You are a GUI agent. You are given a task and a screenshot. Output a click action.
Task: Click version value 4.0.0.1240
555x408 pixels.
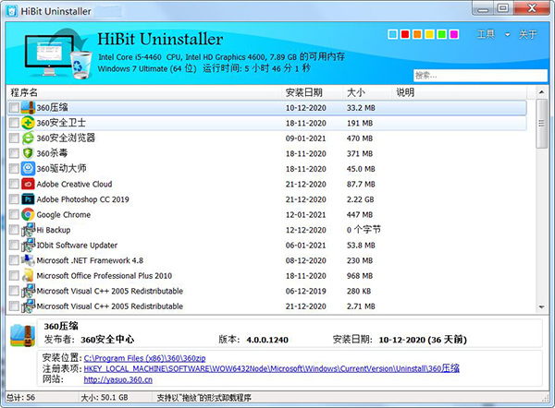click(x=267, y=340)
